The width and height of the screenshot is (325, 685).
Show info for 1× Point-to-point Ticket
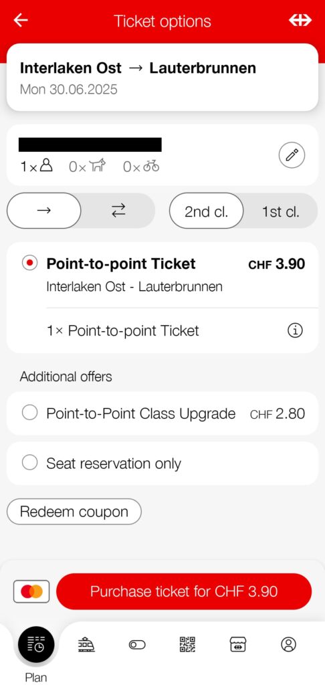click(296, 330)
